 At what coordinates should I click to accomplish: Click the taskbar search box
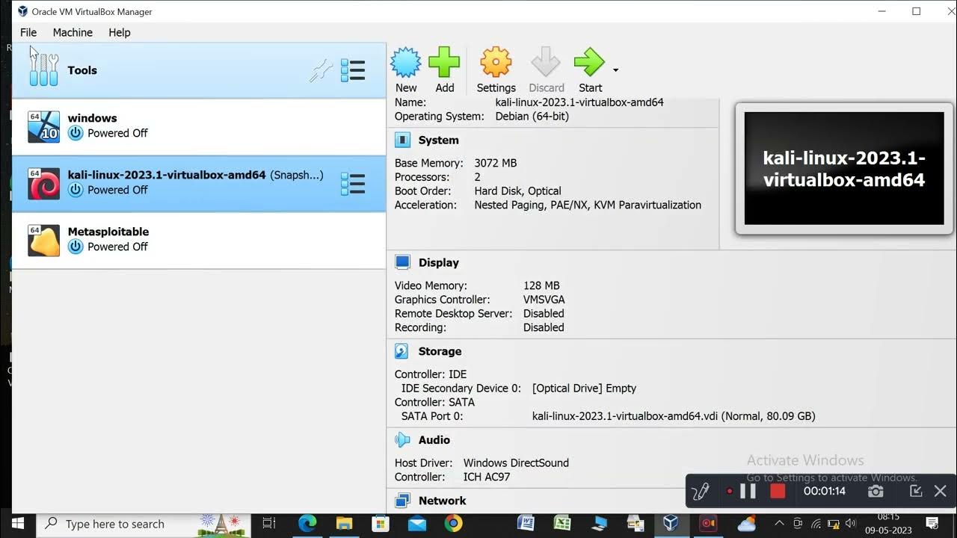[144, 524]
